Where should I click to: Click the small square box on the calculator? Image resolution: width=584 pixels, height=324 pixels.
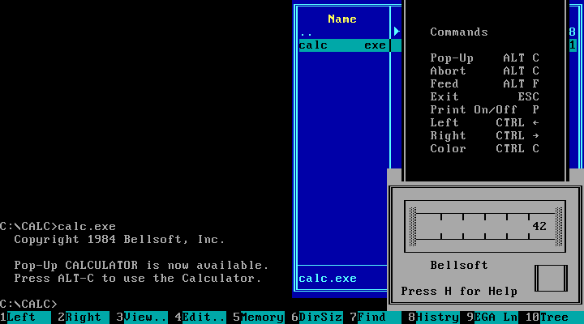point(551,278)
